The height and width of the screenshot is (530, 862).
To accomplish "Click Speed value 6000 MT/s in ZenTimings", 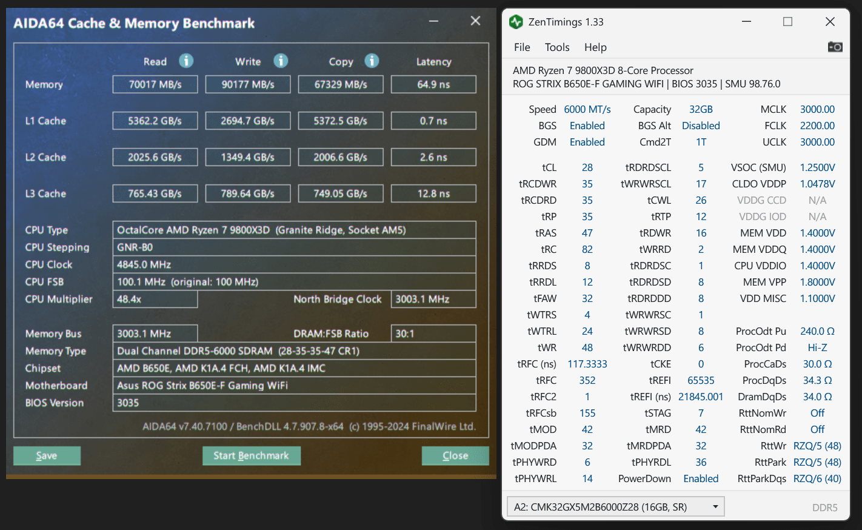I will 587,109.
